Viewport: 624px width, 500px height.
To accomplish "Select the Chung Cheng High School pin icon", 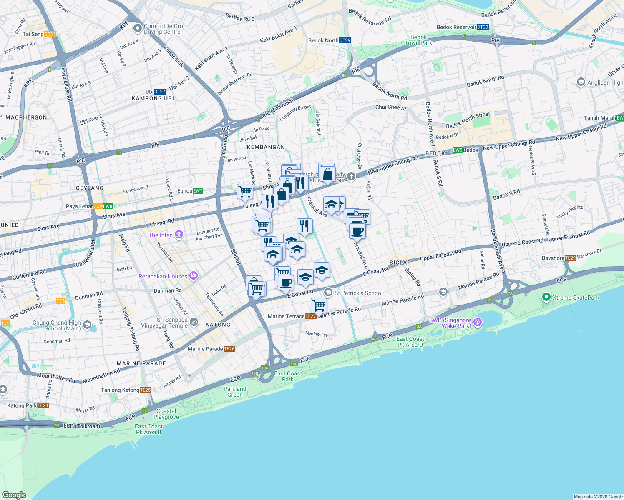I will (87, 325).
